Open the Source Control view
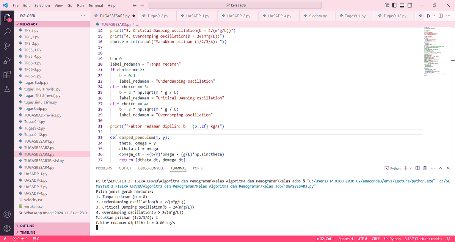 [x=7, y=46]
